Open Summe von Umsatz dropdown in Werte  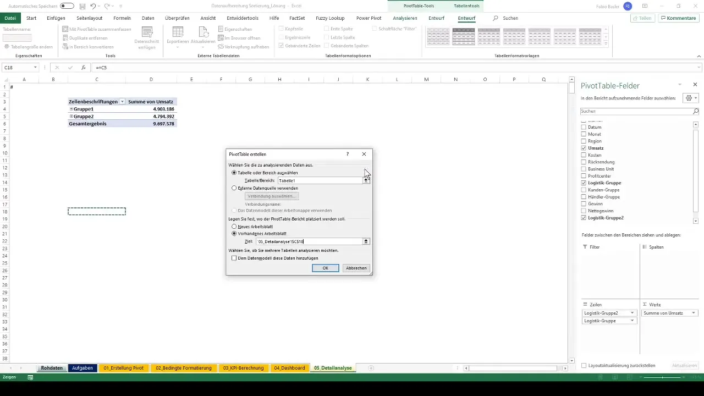click(x=693, y=313)
